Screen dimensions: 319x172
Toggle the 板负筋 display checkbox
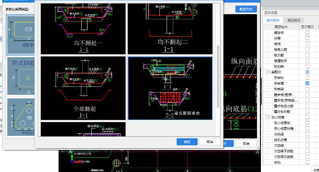tap(307, 55)
